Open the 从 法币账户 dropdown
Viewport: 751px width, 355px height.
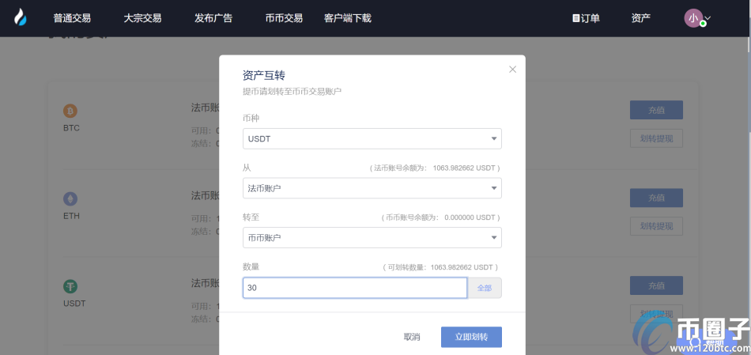coord(372,188)
